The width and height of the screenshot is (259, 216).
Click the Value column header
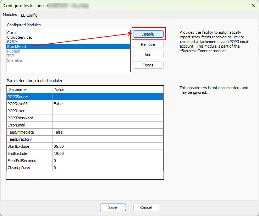108,90
